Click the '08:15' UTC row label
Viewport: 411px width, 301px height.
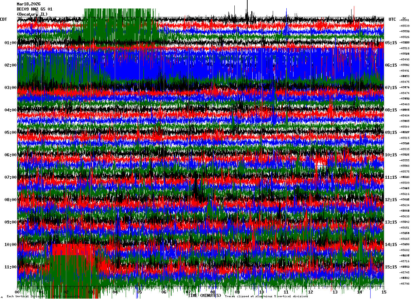391,110
